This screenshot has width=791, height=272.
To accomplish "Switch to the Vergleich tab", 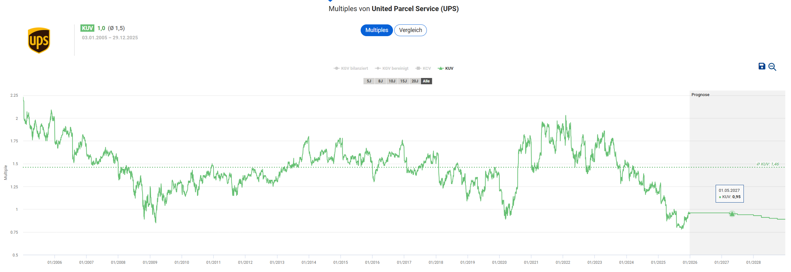I will (x=410, y=30).
